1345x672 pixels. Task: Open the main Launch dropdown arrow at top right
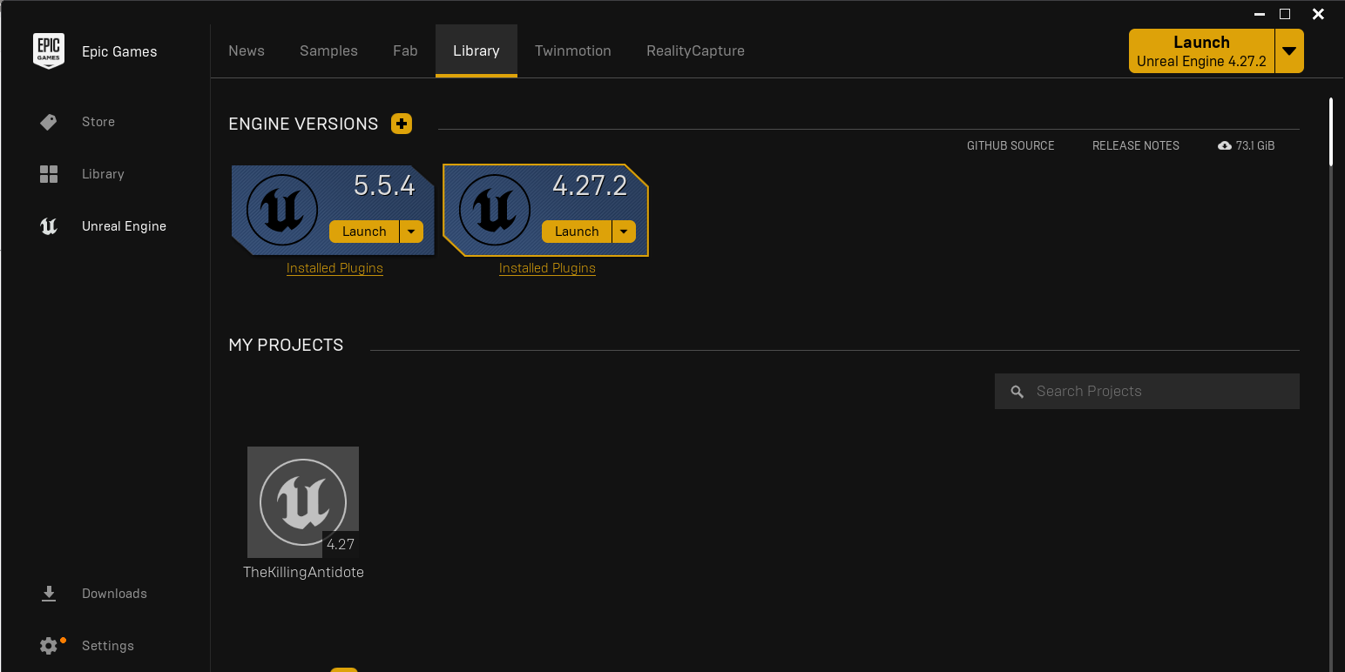pyautogui.click(x=1289, y=51)
